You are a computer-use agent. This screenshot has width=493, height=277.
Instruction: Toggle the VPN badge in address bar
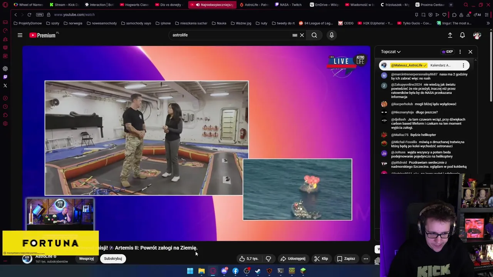(40, 15)
